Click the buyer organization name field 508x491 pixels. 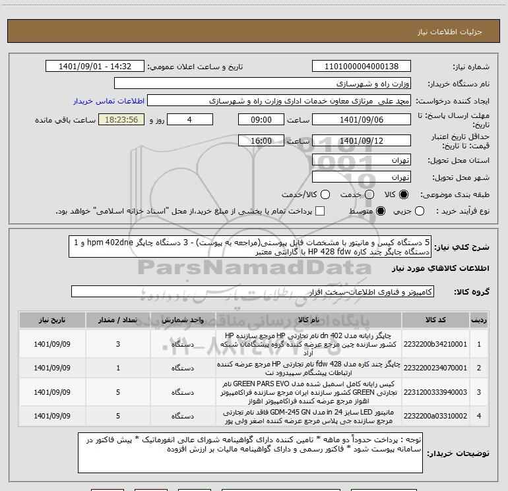point(263,84)
